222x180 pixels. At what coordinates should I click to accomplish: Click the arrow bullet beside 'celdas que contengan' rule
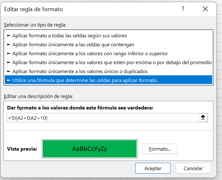tap(9, 44)
